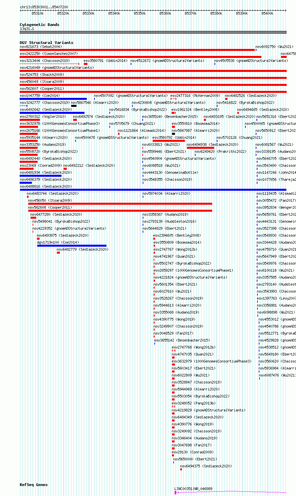The height and width of the screenshot is (496, 296).
Task: Select nsv6492574 (Sedlazeck2020) variant
Action: [x=99, y=117]
